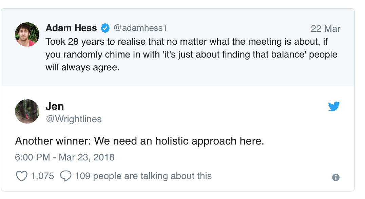365x199 pixels.
Task: Open the @adamhess1 handle link
Action: click(x=140, y=28)
